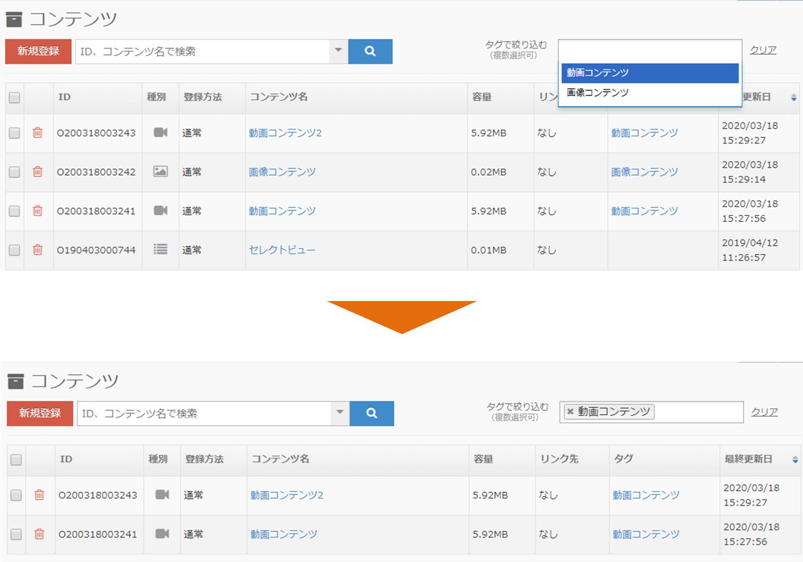Click video type icon of 動画コンテンツ2 lower row

162,495
